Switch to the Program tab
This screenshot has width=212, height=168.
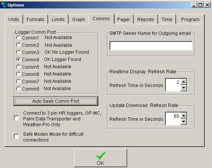[x=190, y=19]
